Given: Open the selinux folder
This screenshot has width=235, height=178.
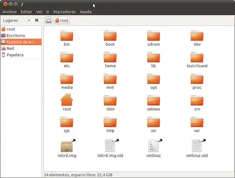Looking at the screenshot, I should [154, 101].
